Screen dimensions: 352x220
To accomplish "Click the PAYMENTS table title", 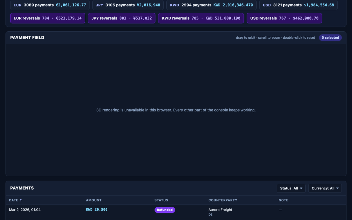I will click(22, 188).
